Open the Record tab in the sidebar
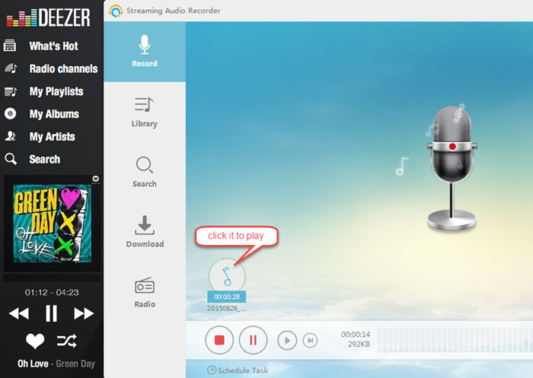This screenshot has height=378, width=533. [145, 52]
